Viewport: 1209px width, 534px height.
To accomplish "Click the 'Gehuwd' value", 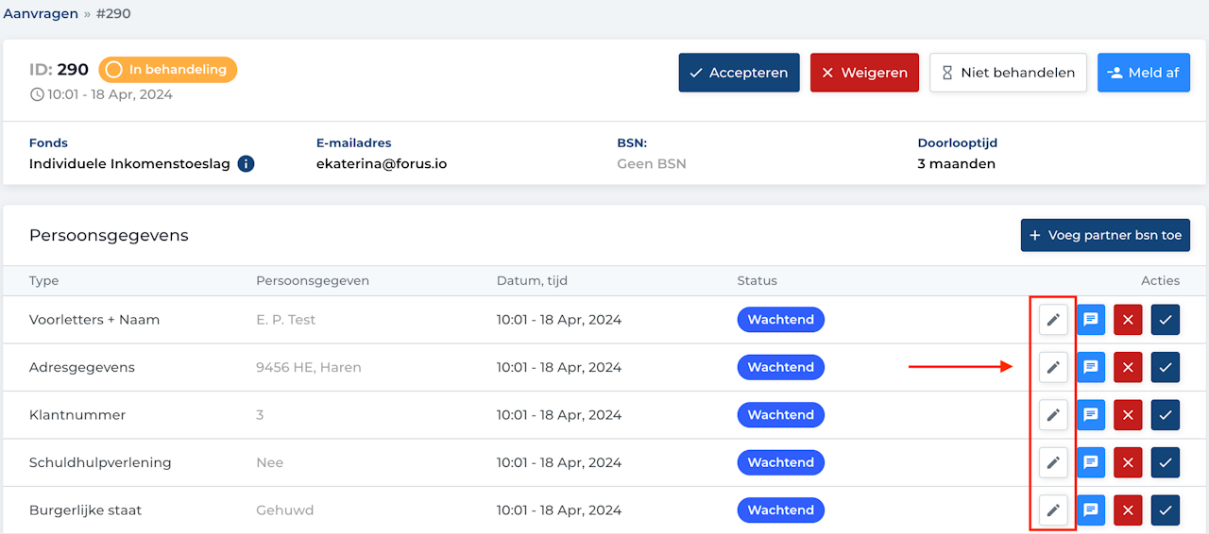I will pos(285,510).
